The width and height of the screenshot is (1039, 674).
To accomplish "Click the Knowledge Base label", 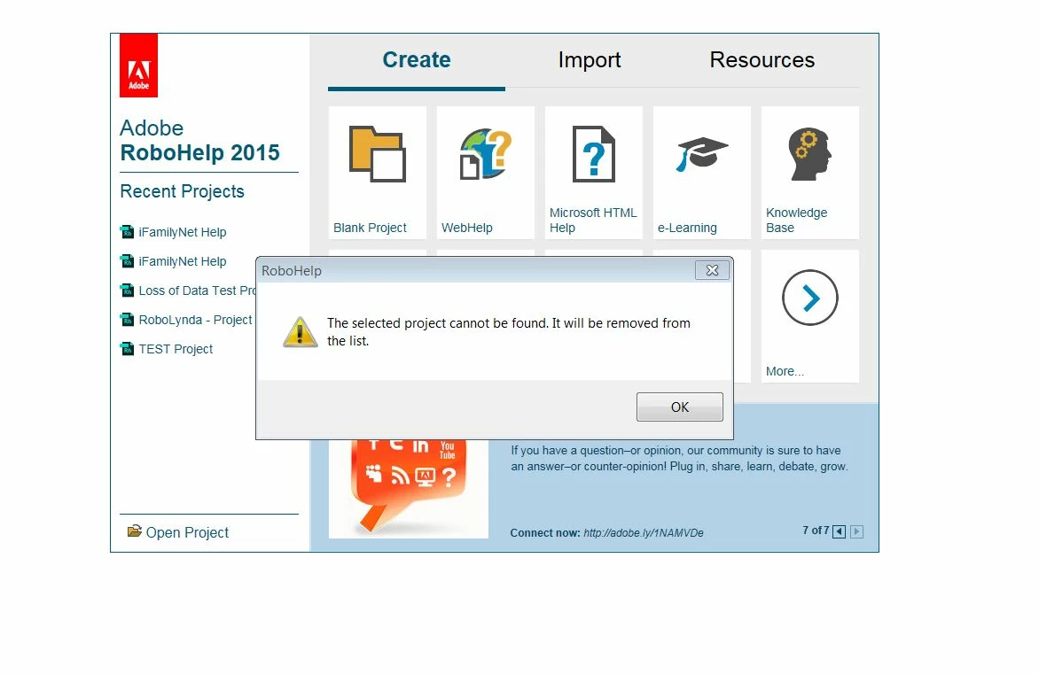I will (796, 220).
